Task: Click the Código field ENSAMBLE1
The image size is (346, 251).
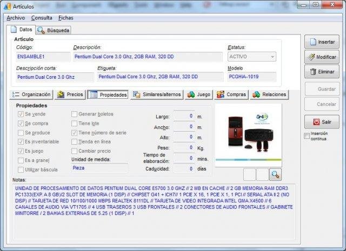Action: tap(43, 57)
